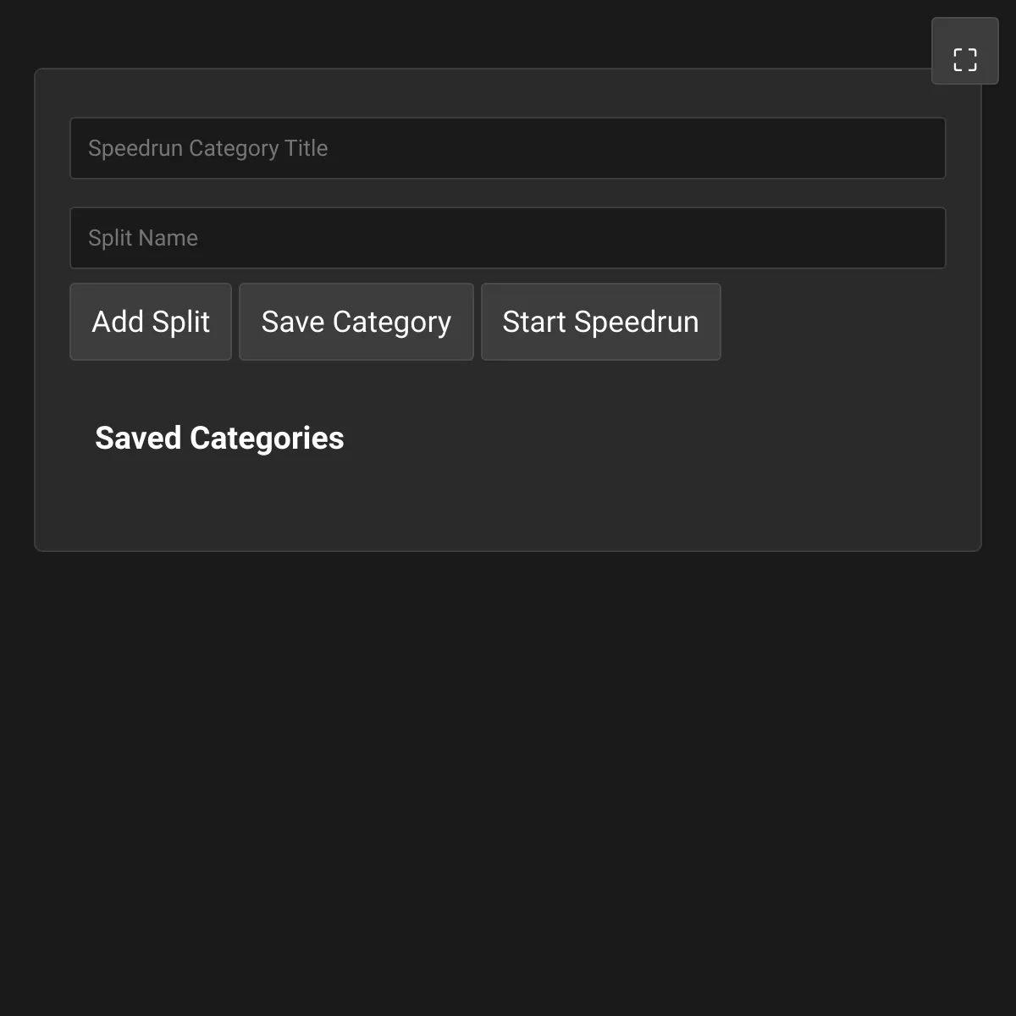Place cursor in Speedrun Category Title
This screenshot has height=1016, width=1016.
tap(508, 148)
